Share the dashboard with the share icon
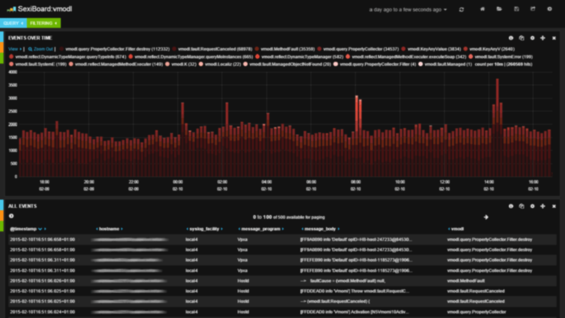The height and width of the screenshot is (318, 565). coord(533,9)
